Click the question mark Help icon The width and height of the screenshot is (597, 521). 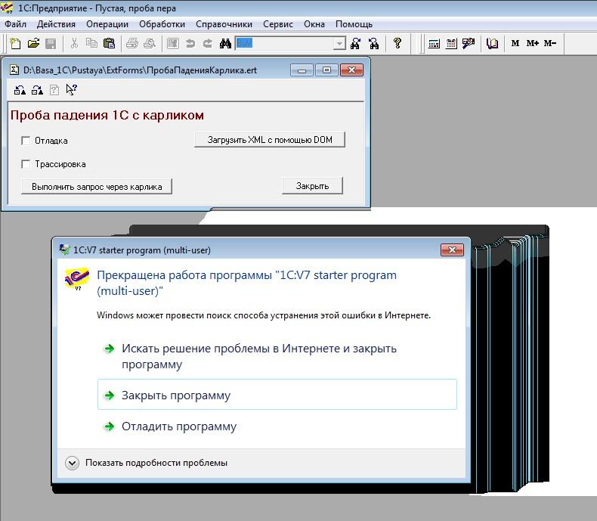[x=397, y=44]
